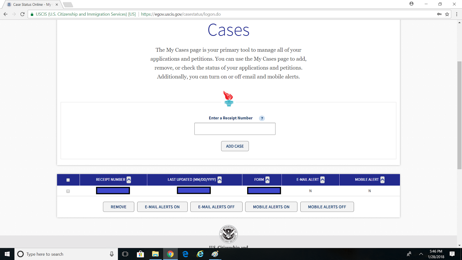View site security padlock info

32,14
